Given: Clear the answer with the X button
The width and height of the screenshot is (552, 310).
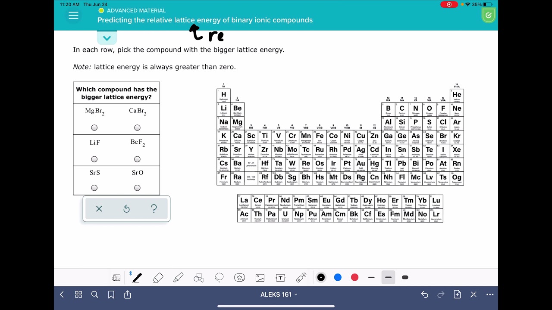Looking at the screenshot, I should pyautogui.click(x=99, y=209).
